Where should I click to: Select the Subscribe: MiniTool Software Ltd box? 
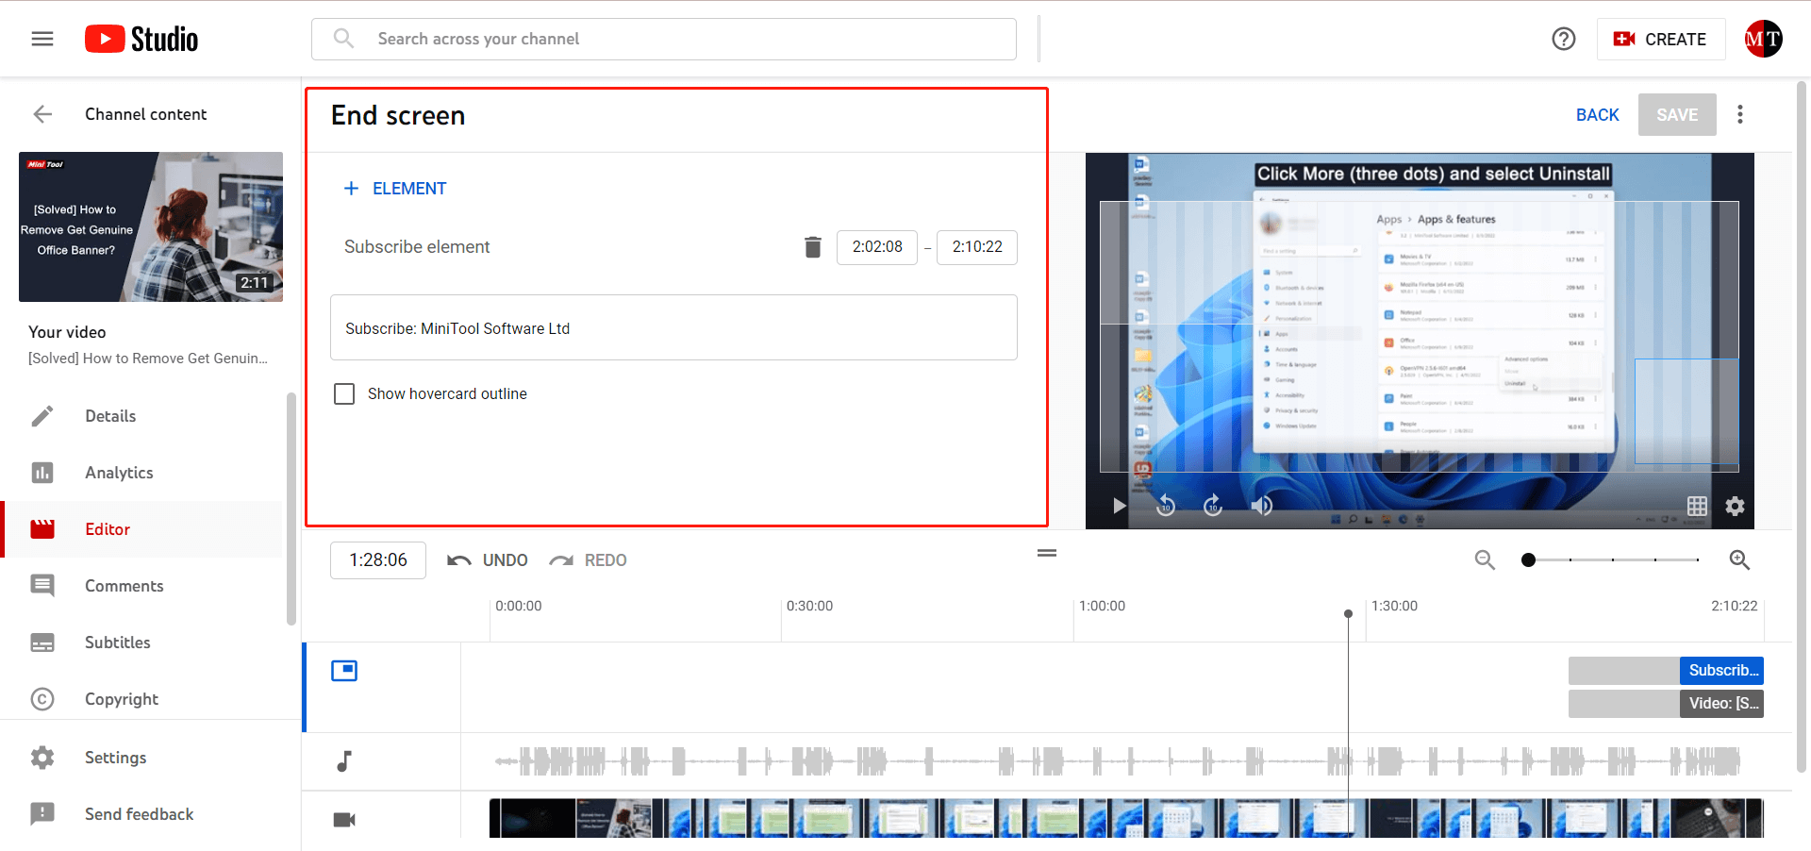[673, 327]
